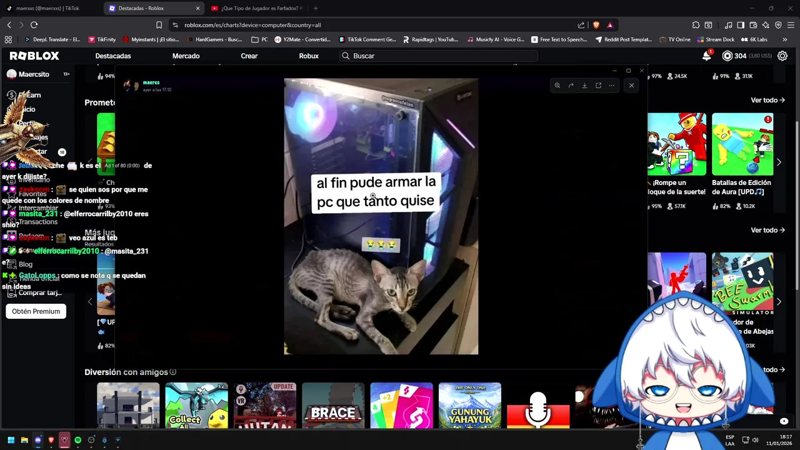Open Roblox notifications bell
The height and width of the screenshot is (450, 800).
(707, 56)
